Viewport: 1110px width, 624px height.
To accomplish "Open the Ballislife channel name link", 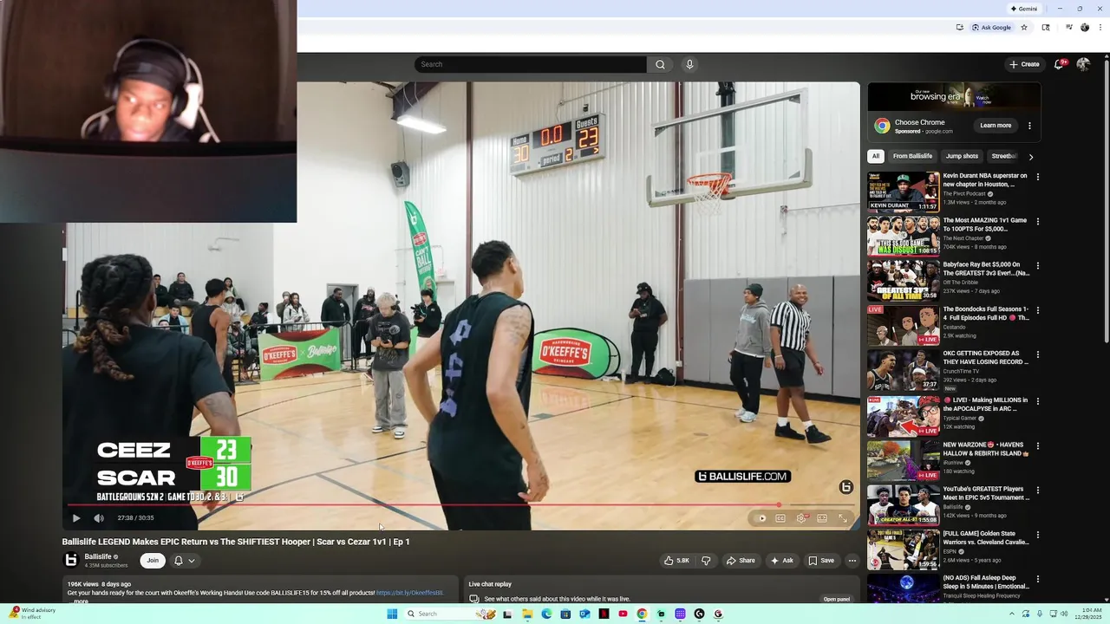I will 98,557.
